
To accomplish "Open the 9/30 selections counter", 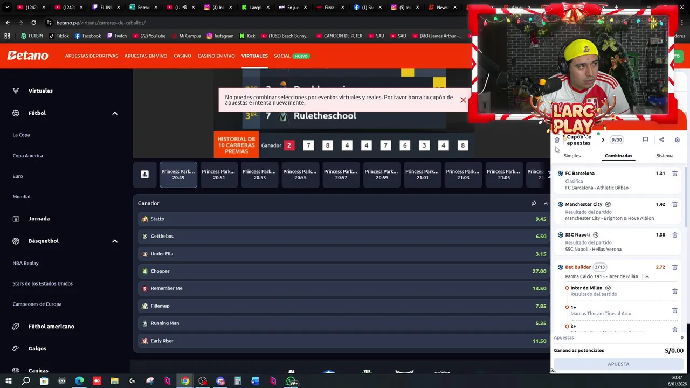I will click(x=616, y=140).
